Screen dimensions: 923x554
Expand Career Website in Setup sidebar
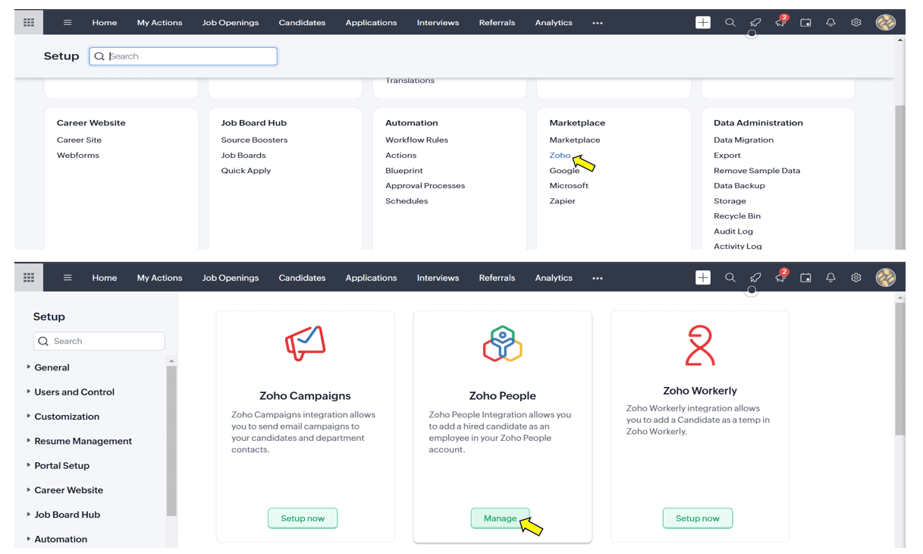[x=68, y=489]
